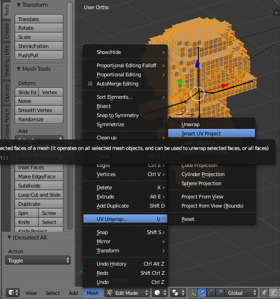280x299 pixels.
Task: Enable the scale manipulator icon
Action: [220, 293]
